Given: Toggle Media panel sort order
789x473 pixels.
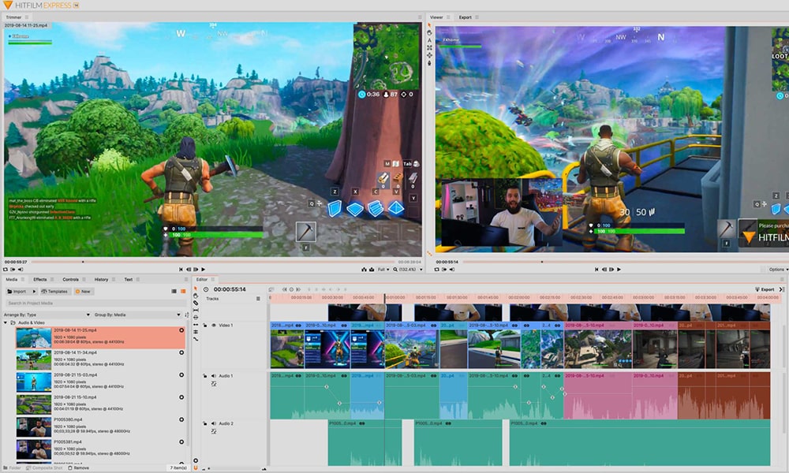Looking at the screenshot, I should click(x=187, y=315).
